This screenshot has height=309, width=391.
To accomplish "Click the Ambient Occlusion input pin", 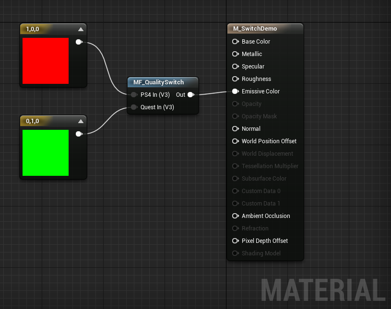I will [235, 216].
